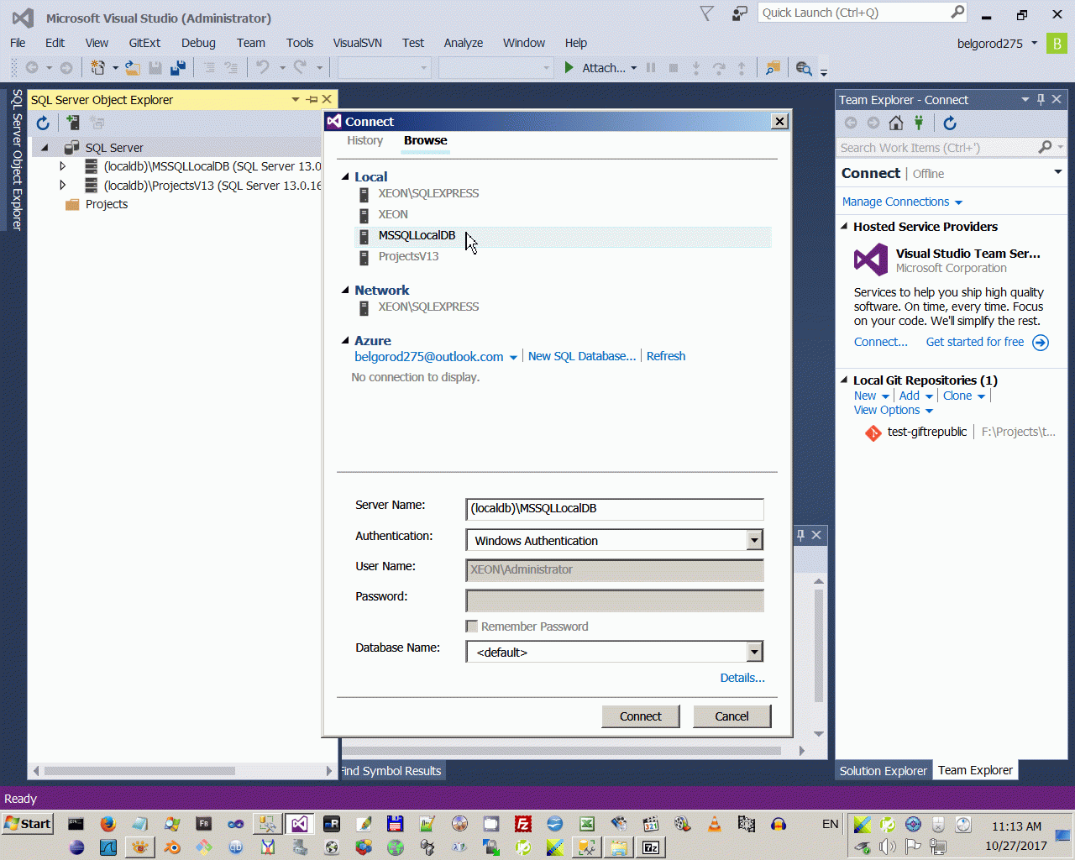Expand the (localdb)\ProjectsV13 tree node
This screenshot has width=1075, height=860.
click(x=62, y=186)
